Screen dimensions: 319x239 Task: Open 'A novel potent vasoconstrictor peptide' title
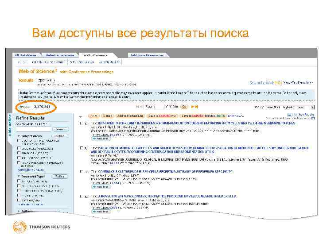(x=167, y=196)
